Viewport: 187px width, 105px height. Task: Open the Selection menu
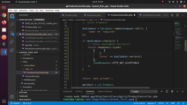(x=23, y=10)
